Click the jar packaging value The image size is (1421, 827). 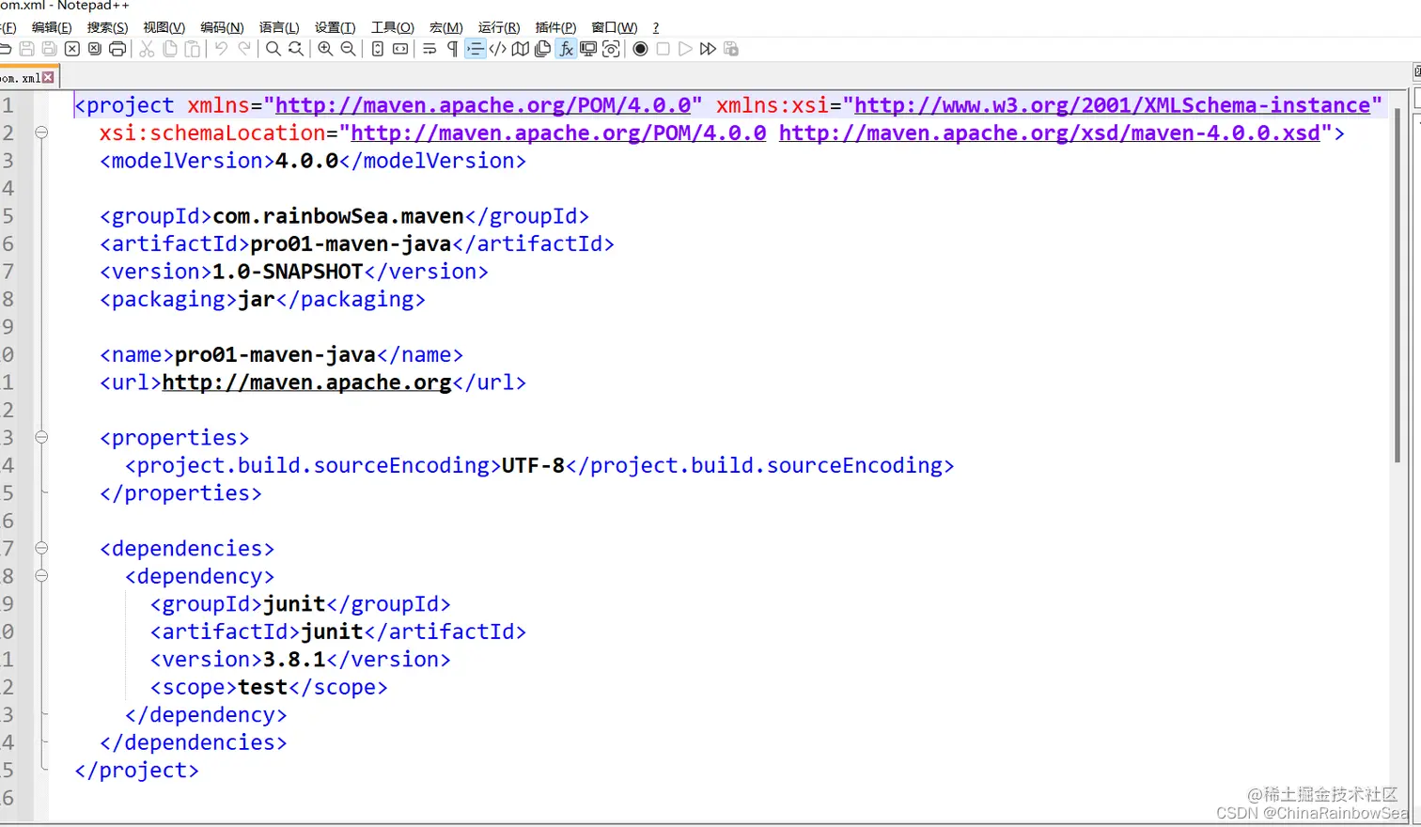pyautogui.click(x=257, y=300)
